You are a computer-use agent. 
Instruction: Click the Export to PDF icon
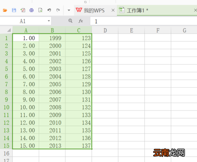pos(23,10)
